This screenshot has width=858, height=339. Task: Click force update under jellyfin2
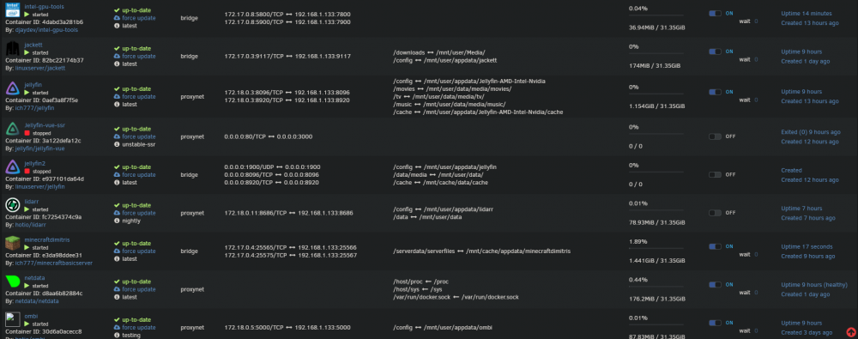138,175
